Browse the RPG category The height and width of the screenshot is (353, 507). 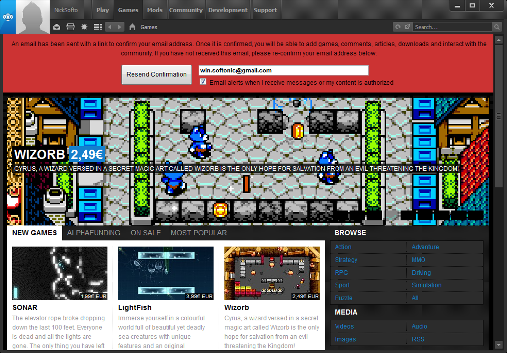341,273
